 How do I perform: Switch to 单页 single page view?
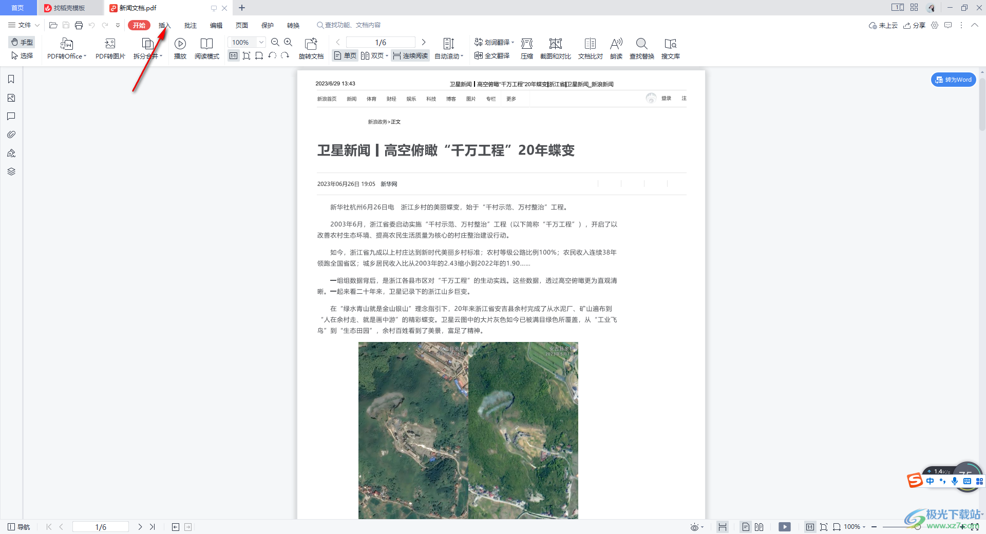coord(345,55)
